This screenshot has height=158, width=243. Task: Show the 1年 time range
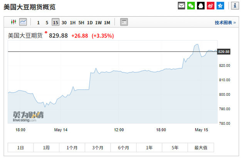(149, 148)
